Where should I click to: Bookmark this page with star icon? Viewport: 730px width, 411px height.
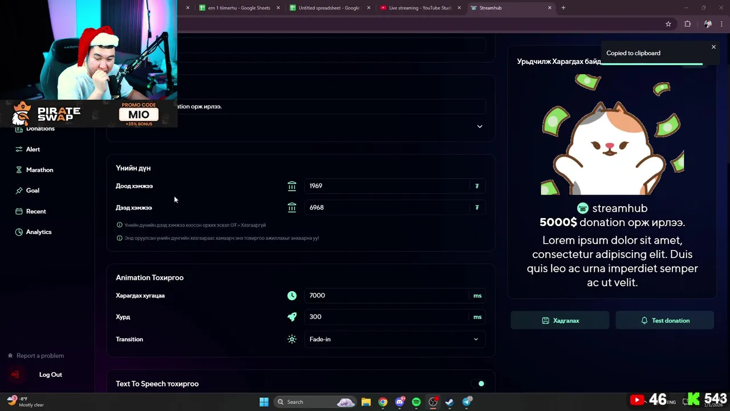pos(668,24)
